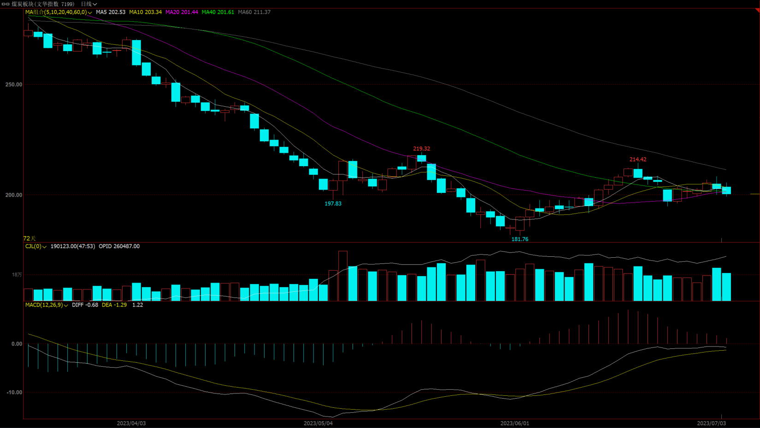Click the 2023/07/03 date marker
The width and height of the screenshot is (760, 428).
[x=712, y=423]
